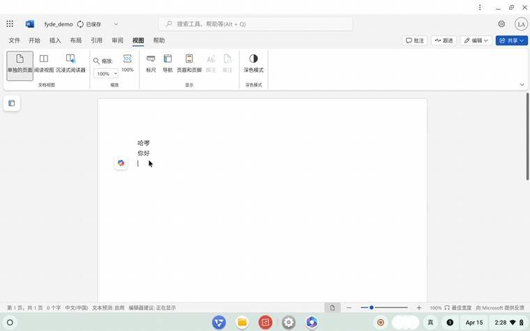Click the 批注 comments button

click(x=415, y=40)
